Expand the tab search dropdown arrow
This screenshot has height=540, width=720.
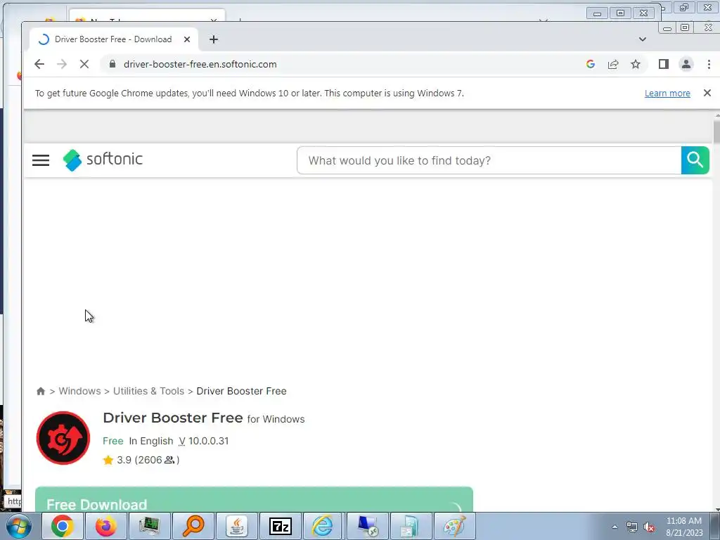click(x=643, y=39)
